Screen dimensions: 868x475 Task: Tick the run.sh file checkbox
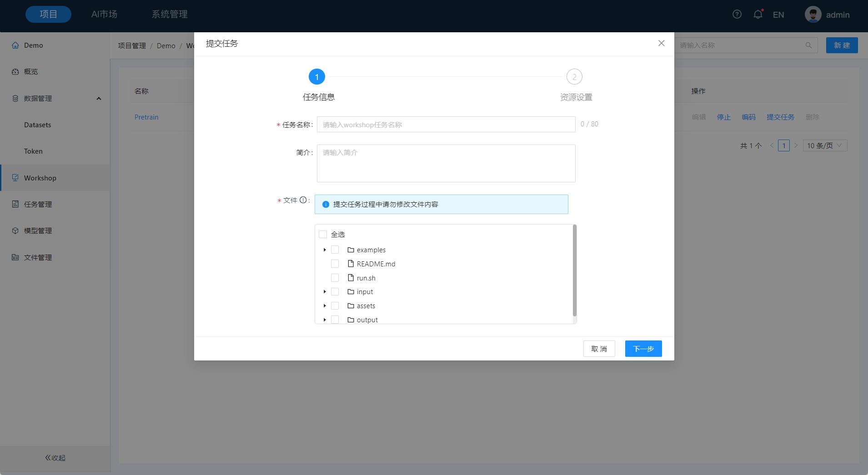point(335,278)
